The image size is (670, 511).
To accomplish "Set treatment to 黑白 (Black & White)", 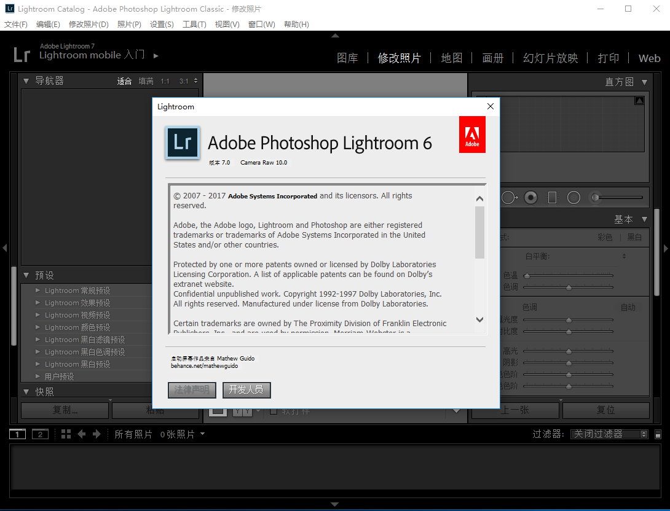I will pos(634,237).
